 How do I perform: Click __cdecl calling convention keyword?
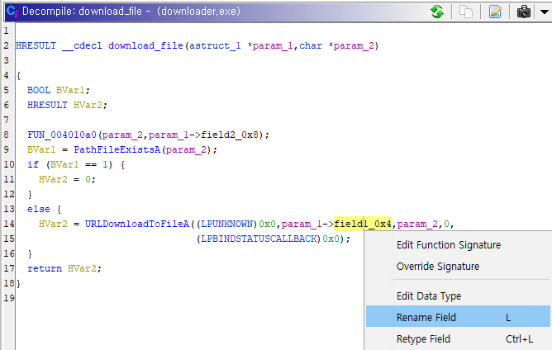(82, 45)
